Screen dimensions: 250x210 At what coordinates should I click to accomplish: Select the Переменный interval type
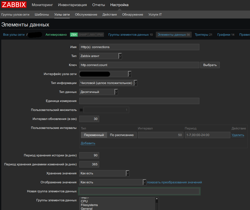(x=94, y=135)
